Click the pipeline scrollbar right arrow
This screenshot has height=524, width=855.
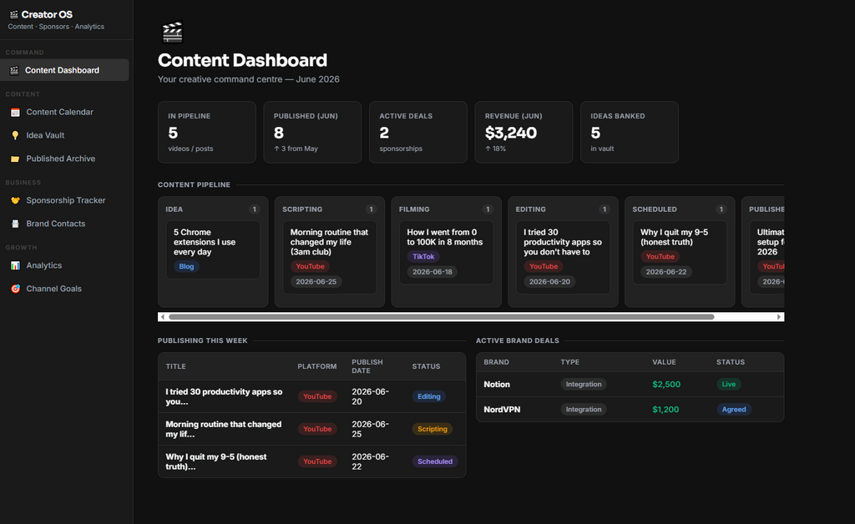(x=779, y=317)
